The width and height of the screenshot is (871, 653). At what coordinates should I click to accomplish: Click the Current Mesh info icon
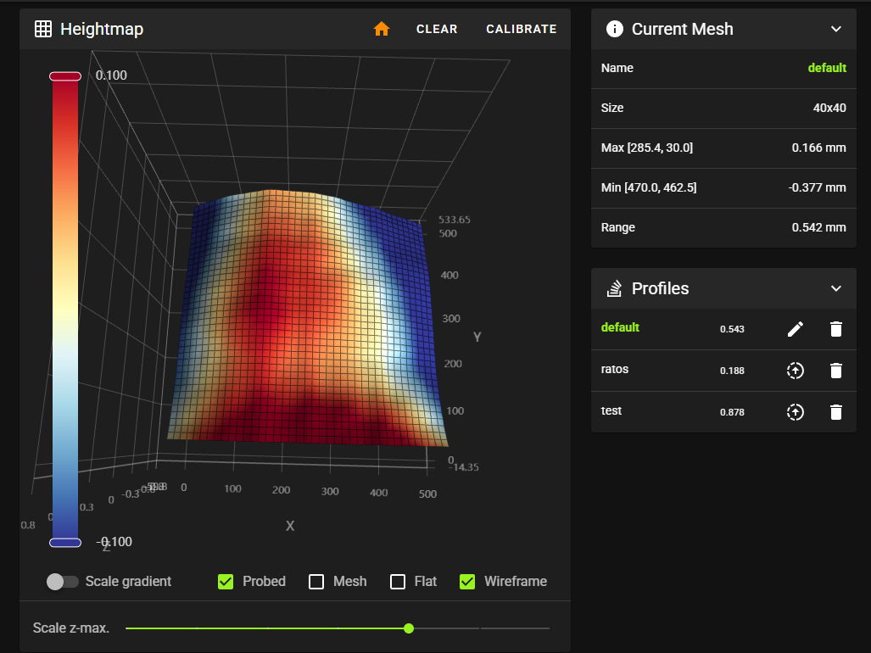615,29
